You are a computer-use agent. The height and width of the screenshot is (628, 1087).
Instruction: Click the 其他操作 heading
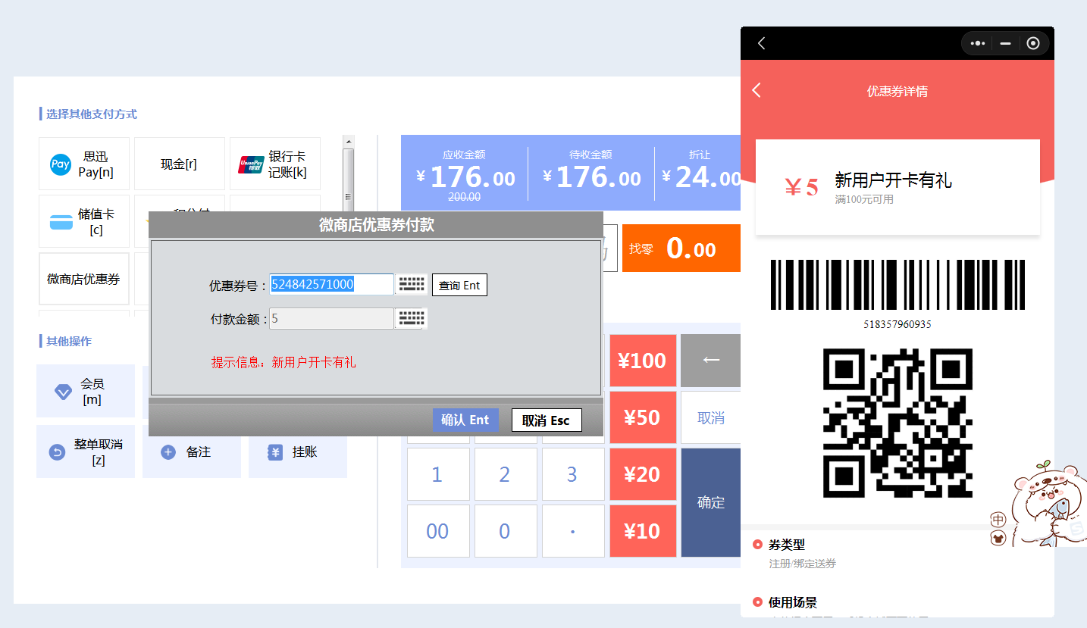(x=68, y=341)
